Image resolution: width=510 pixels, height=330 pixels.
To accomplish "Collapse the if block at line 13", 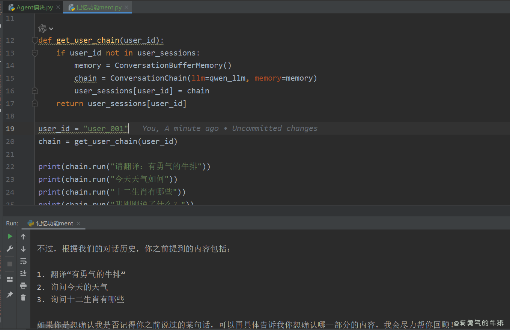I will tap(35, 53).
